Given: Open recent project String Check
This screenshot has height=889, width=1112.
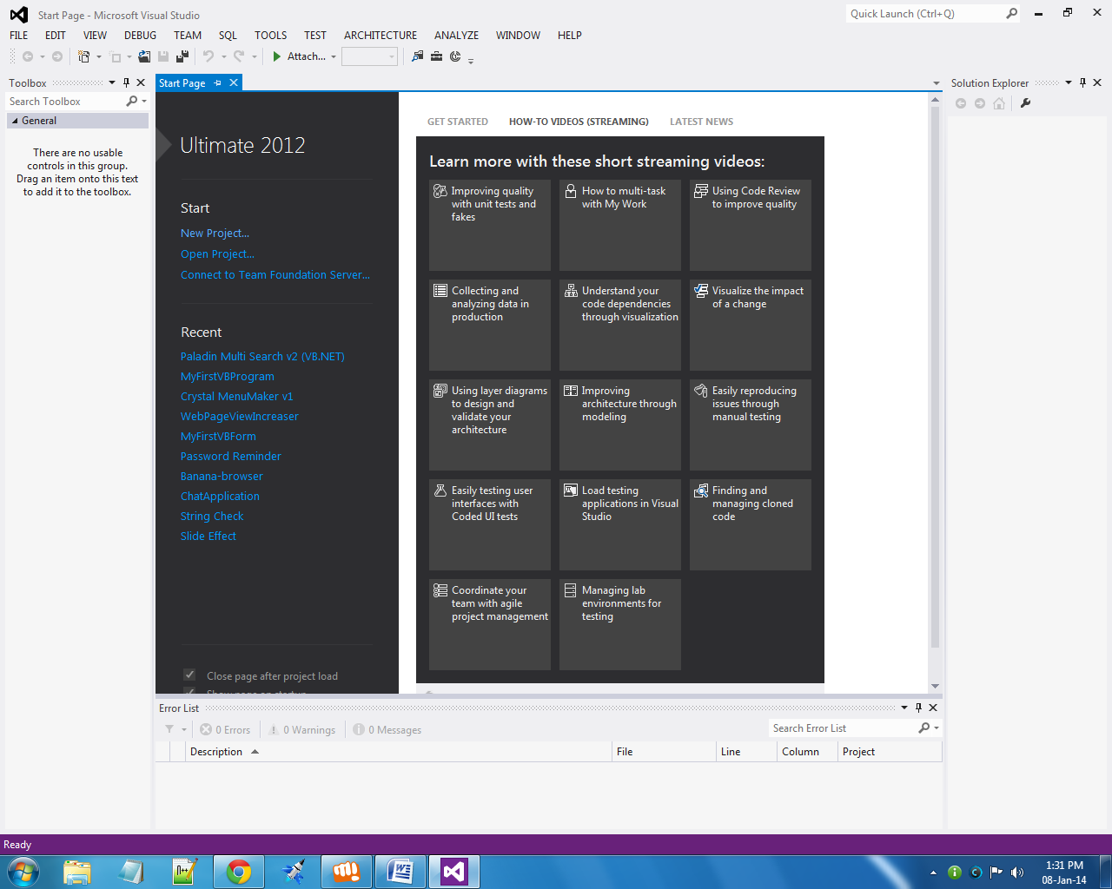Looking at the screenshot, I should click(x=212, y=516).
